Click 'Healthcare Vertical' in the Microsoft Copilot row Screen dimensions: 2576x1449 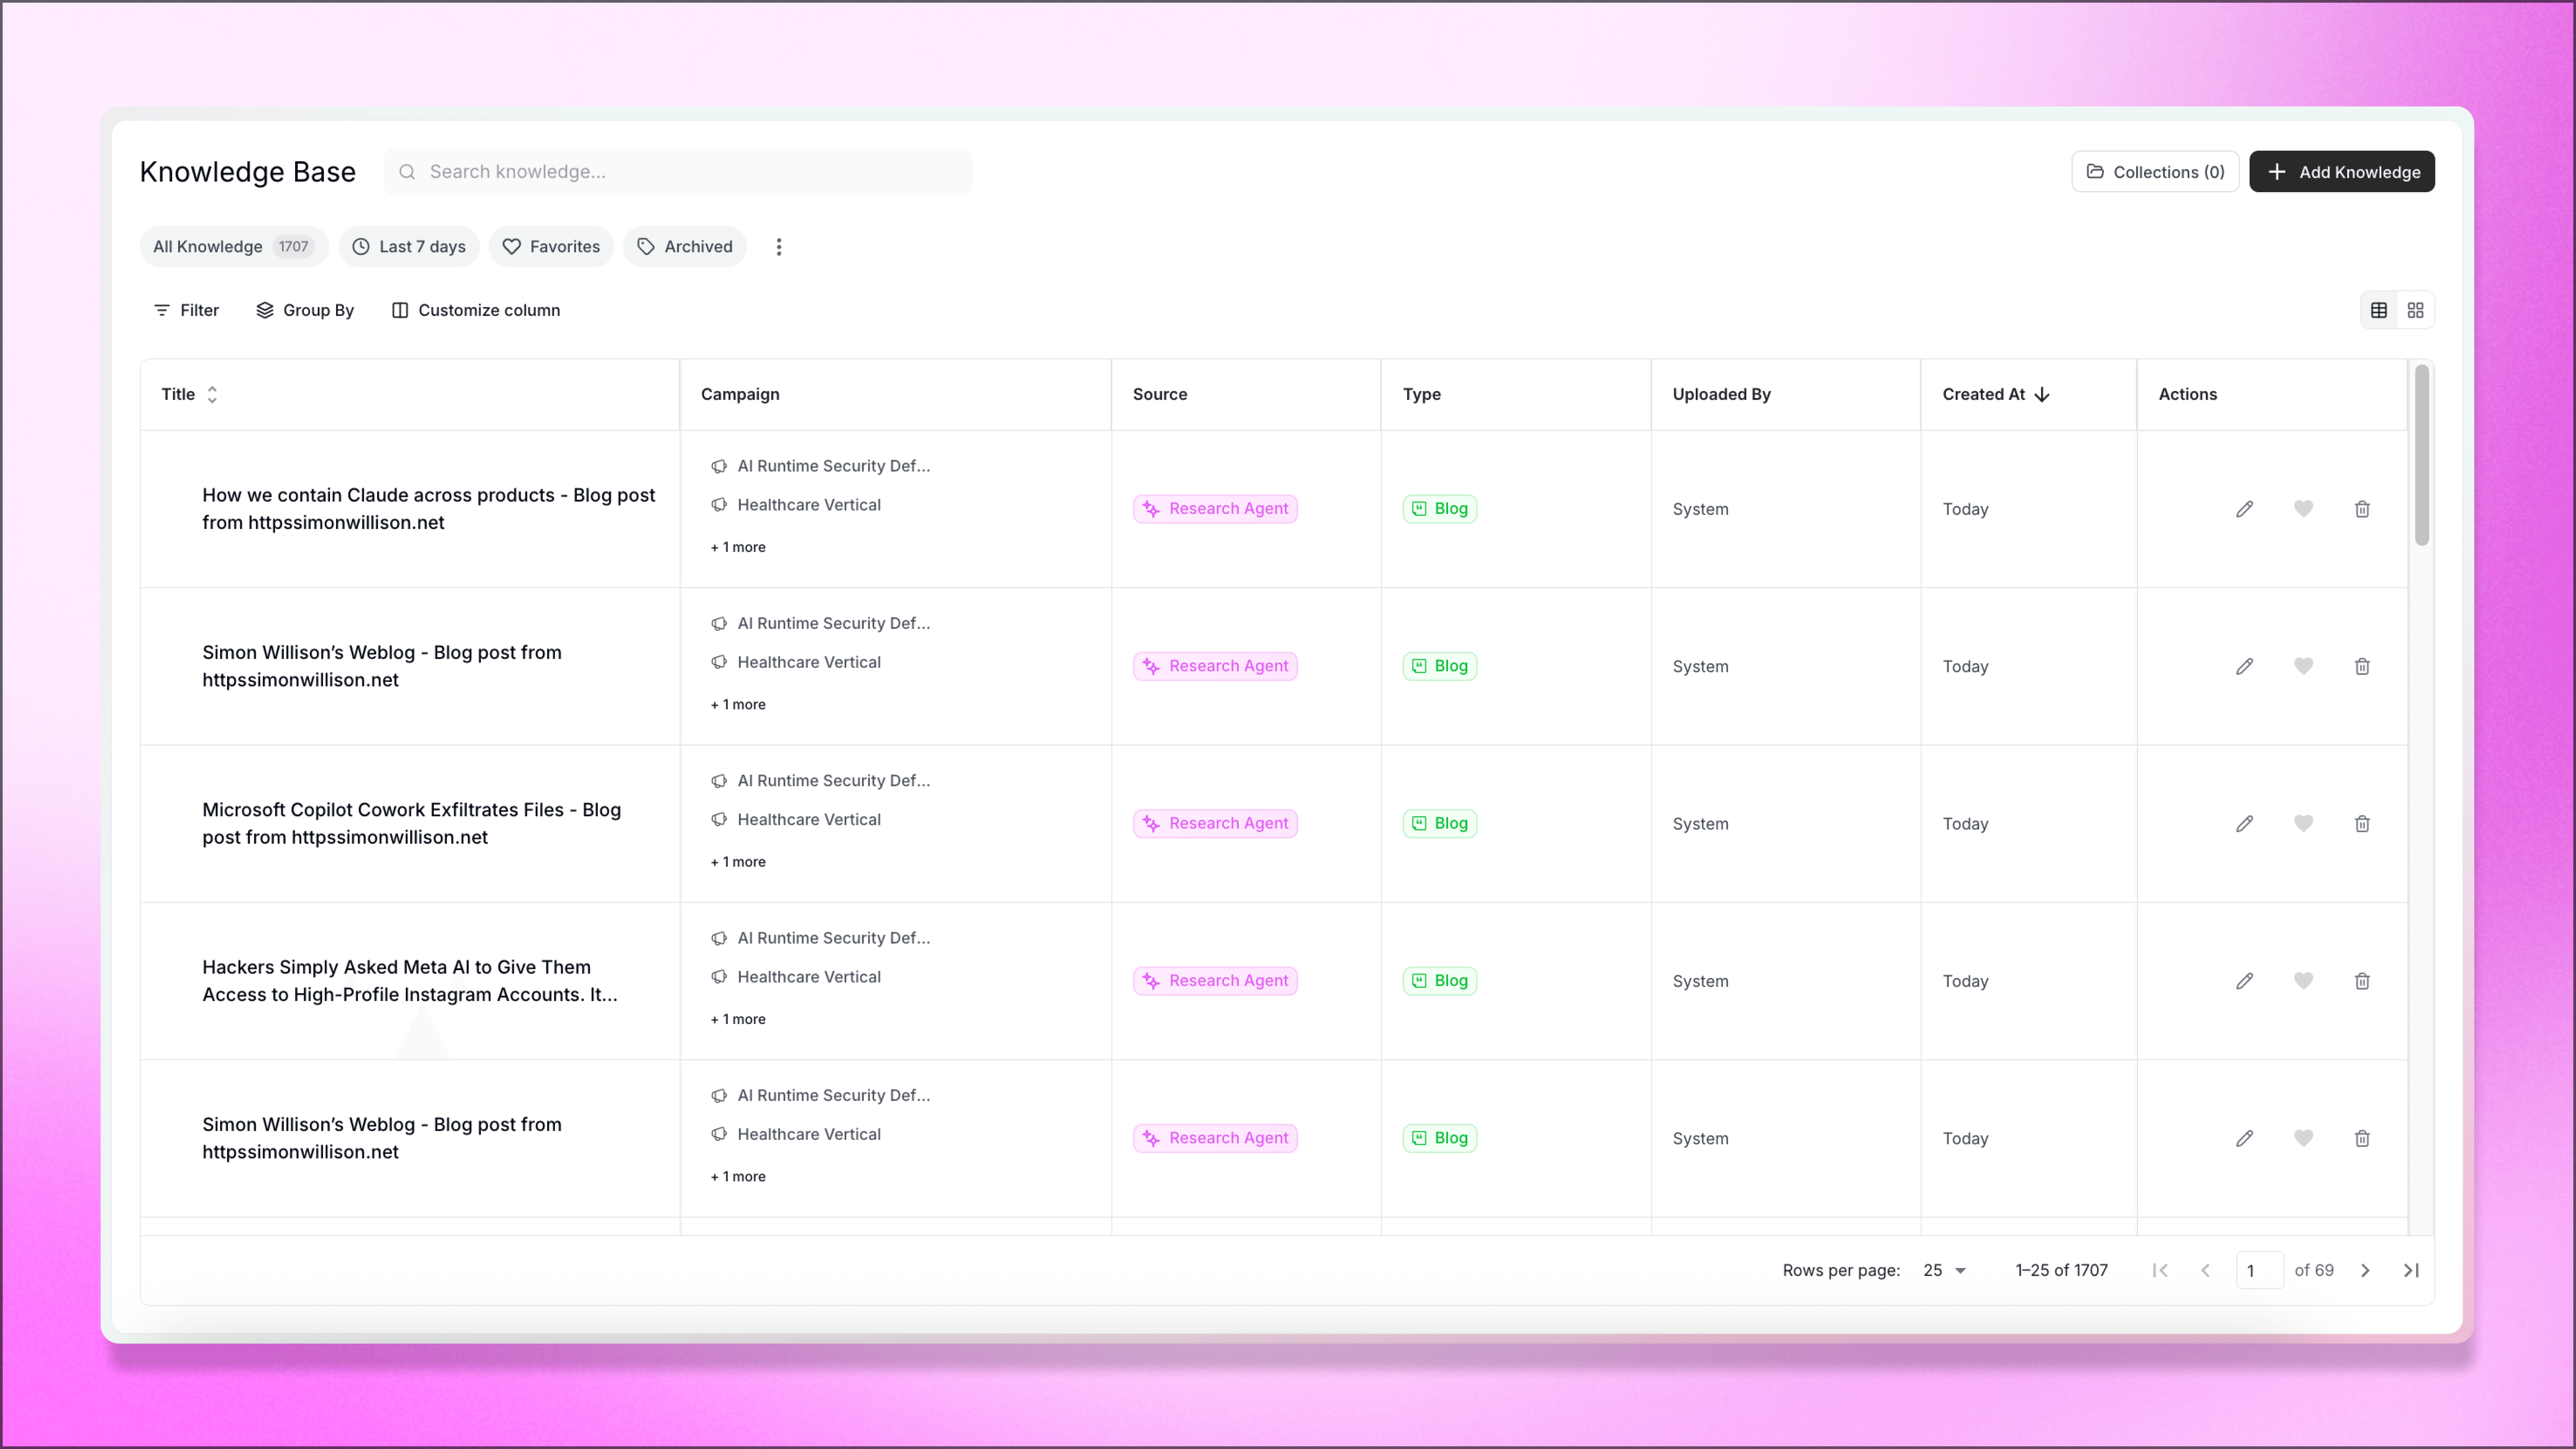pyautogui.click(x=809, y=820)
